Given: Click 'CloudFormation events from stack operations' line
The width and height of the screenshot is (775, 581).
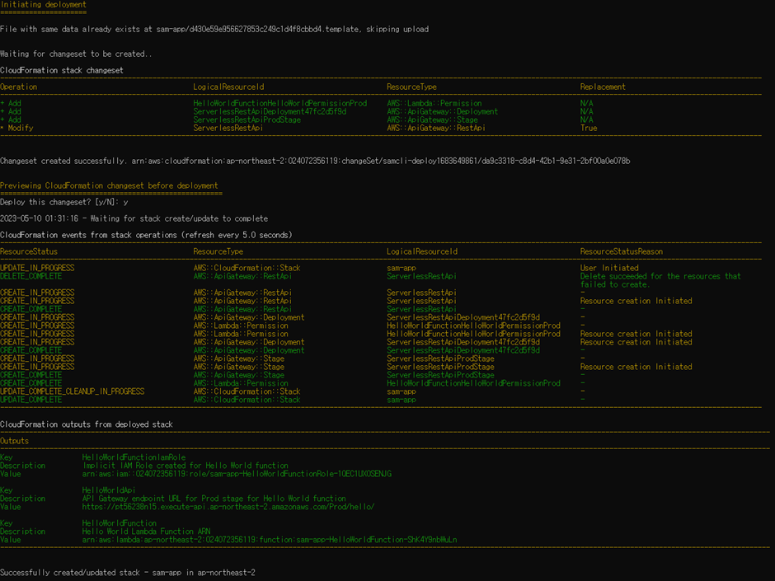Looking at the screenshot, I should (146, 235).
